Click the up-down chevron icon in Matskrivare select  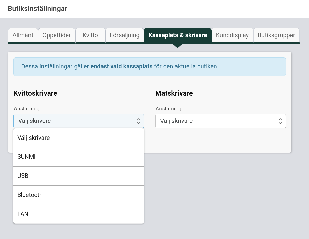(280, 121)
